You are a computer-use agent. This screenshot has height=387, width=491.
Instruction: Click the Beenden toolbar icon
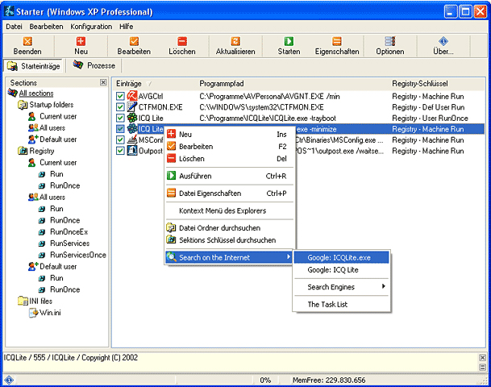pyautogui.click(x=27, y=42)
